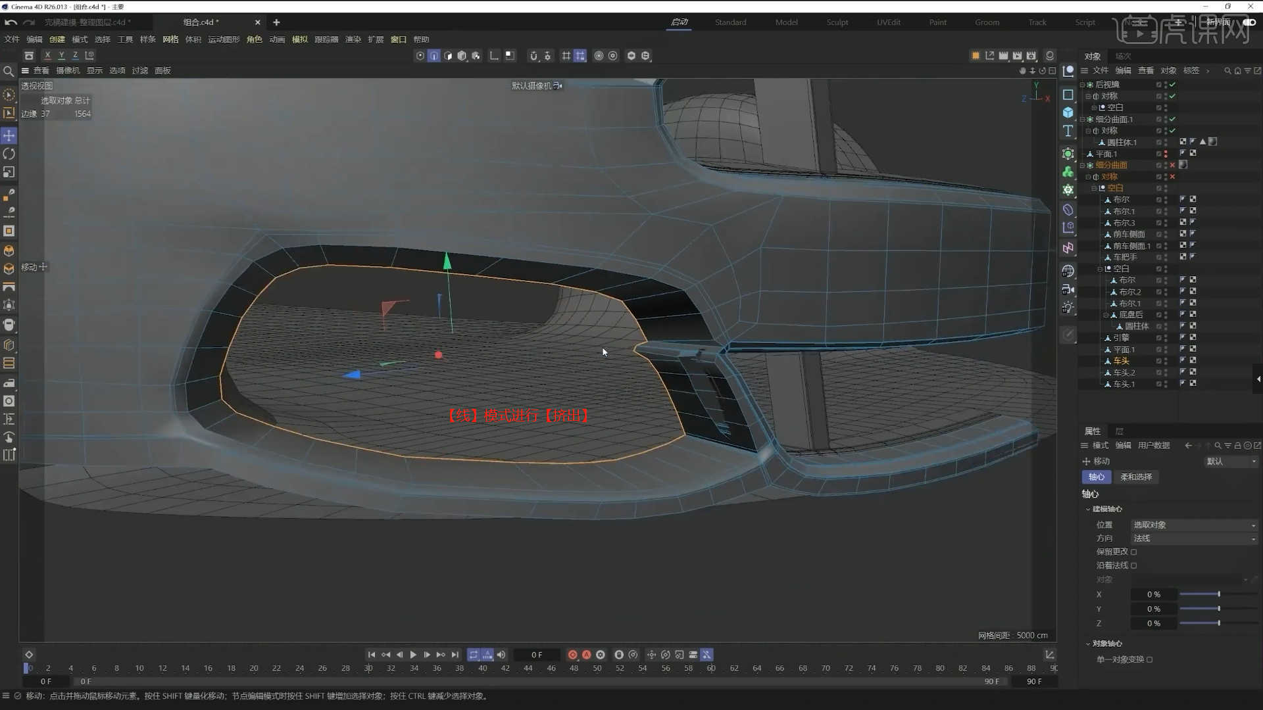The width and height of the screenshot is (1263, 710).
Task: Click the Text spline T icon
Action: pyautogui.click(x=1068, y=131)
